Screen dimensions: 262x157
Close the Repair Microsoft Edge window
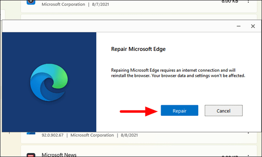point(253,26)
